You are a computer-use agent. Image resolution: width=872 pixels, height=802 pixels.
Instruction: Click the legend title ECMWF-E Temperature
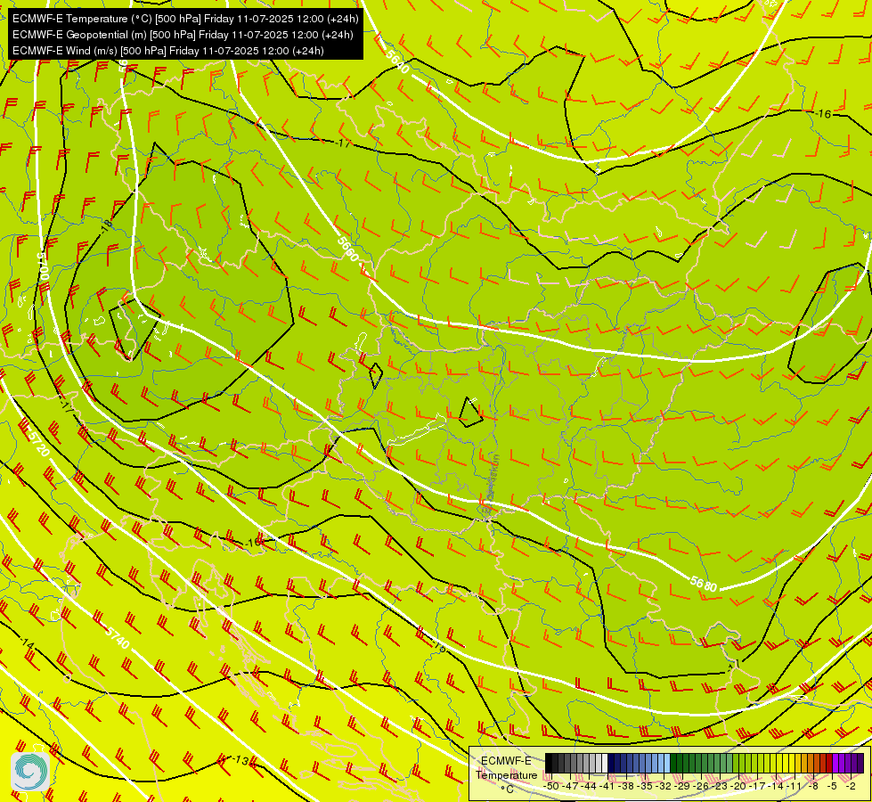coord(506,768)
